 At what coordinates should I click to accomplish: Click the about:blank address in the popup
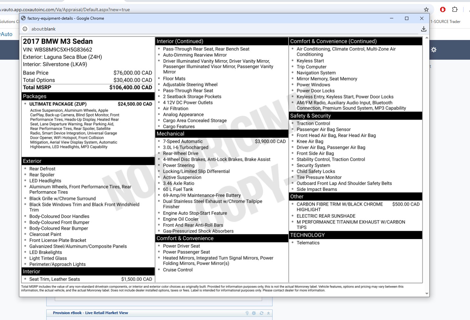coord(43,29)
